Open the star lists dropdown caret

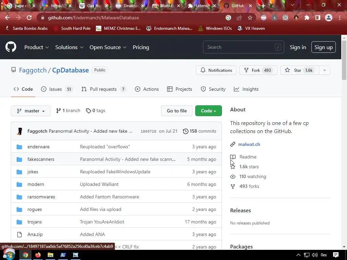pyautogui.click(x=325, y=70)
